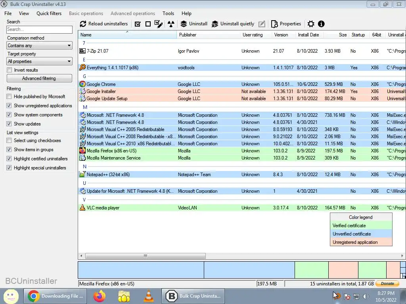The image size is (406, 304).
Task: Click the 7-Zip app icon in list
Action: tap(82, 51)
